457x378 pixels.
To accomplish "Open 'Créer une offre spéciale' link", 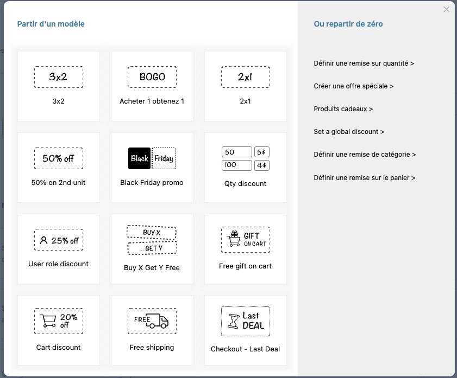I will 354,86.
